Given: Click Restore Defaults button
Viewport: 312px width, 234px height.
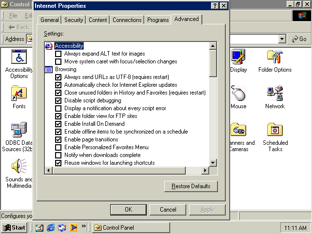Looking at the screenshot, I should click(191, 186).
